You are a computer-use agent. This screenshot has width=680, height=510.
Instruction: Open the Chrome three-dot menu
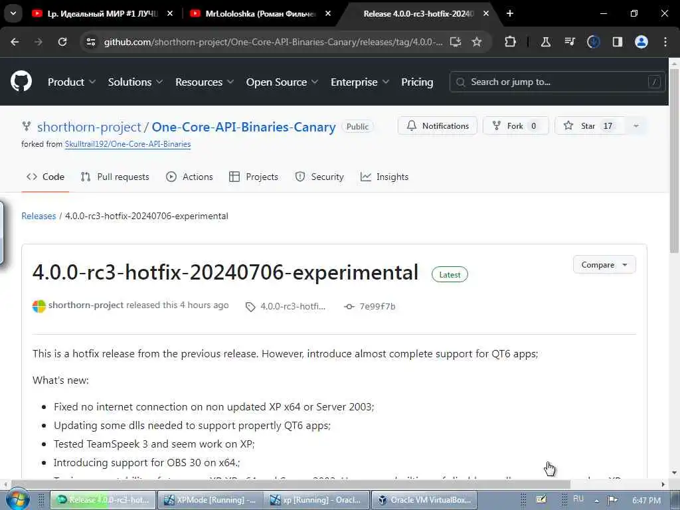665,42
